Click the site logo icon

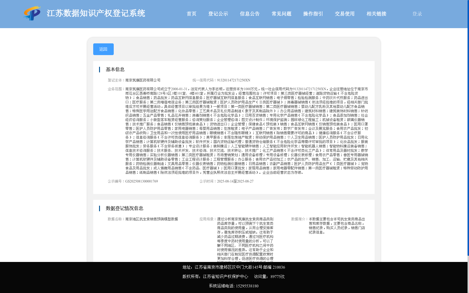click(32, 13)
